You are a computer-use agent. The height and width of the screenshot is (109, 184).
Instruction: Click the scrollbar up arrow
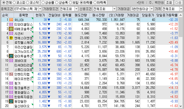tap(181, 15)
